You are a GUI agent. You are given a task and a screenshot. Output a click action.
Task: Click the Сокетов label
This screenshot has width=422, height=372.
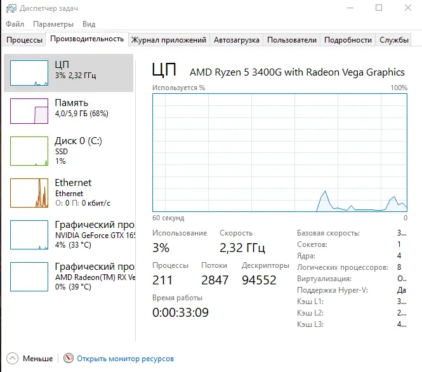pos(312,244)
